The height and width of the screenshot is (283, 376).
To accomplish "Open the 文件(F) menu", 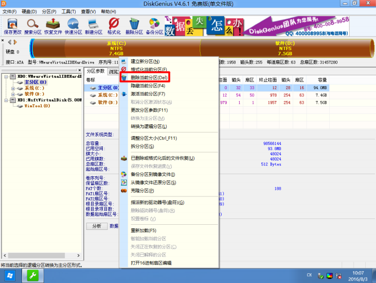I will (9, 11).
